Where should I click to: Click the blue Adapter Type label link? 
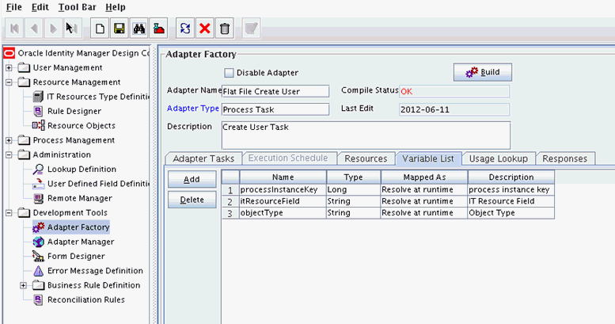pyautogui.click(x=193, y=109)
